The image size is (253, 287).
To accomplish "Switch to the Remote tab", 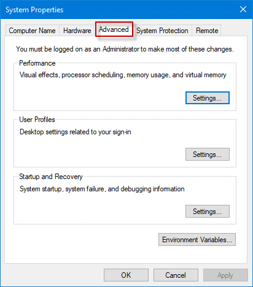I will click(207, 31).
